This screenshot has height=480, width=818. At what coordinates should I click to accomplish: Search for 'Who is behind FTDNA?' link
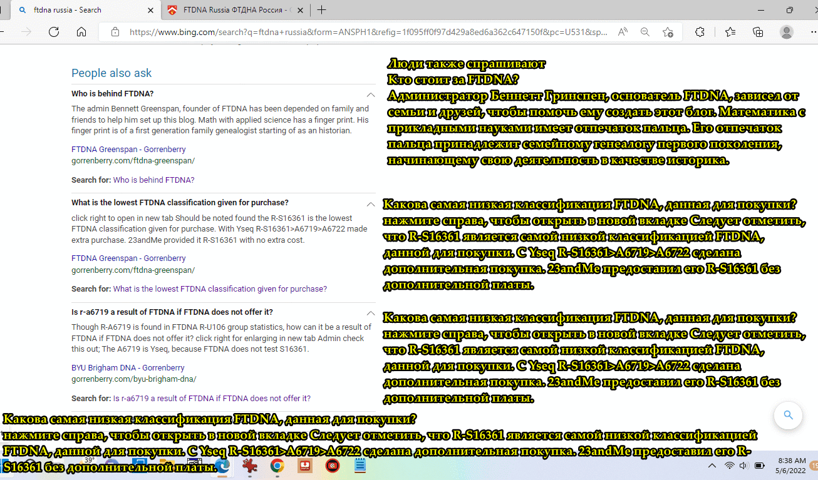click(x=153, y=180)
